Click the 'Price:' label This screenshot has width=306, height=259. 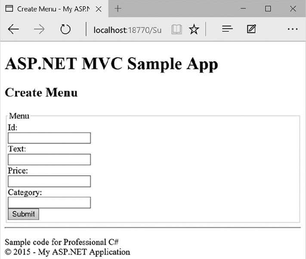tap(18, 171)
